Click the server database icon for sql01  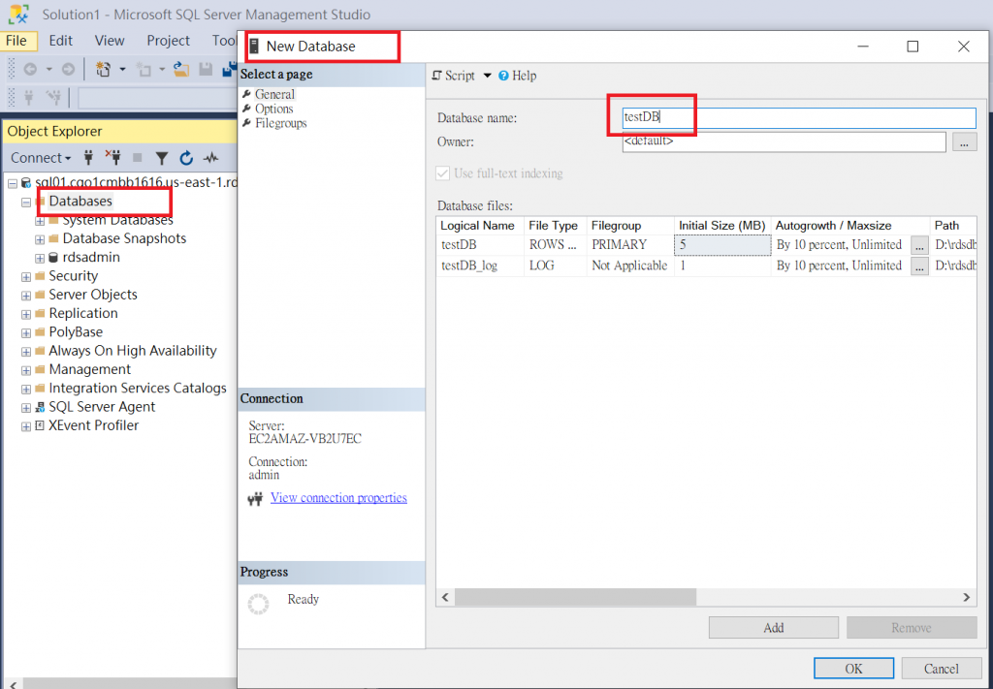tap(26, 183)
